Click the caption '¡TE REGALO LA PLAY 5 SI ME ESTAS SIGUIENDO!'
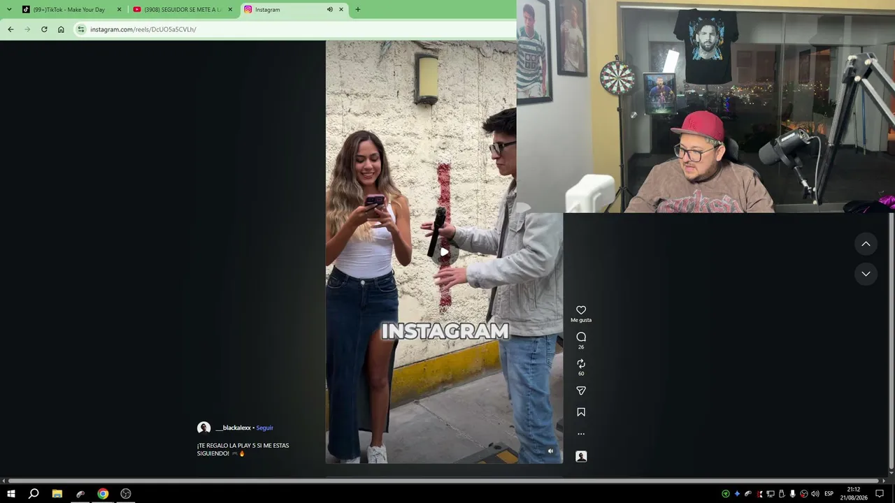895x503 pixels. pos(243,449)
